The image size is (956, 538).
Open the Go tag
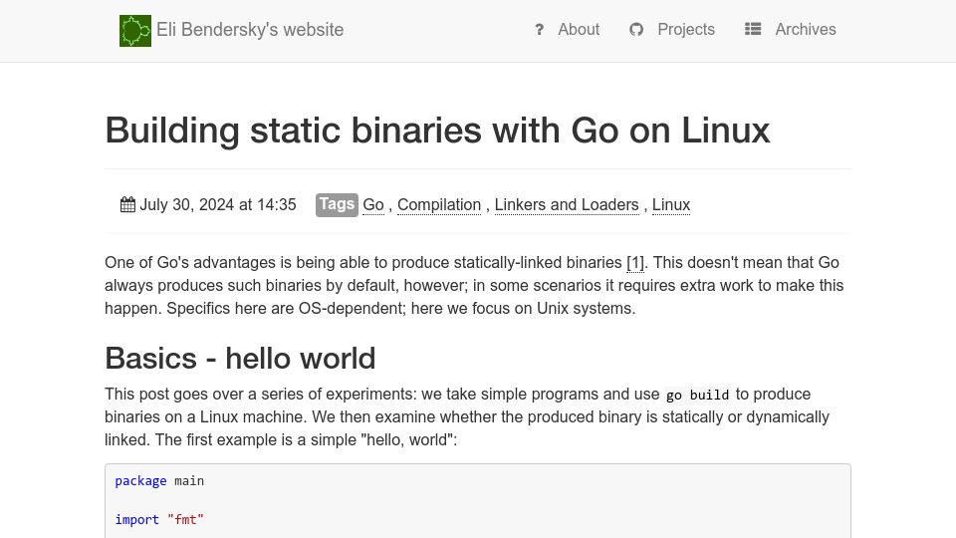click(x=373, y=205)
